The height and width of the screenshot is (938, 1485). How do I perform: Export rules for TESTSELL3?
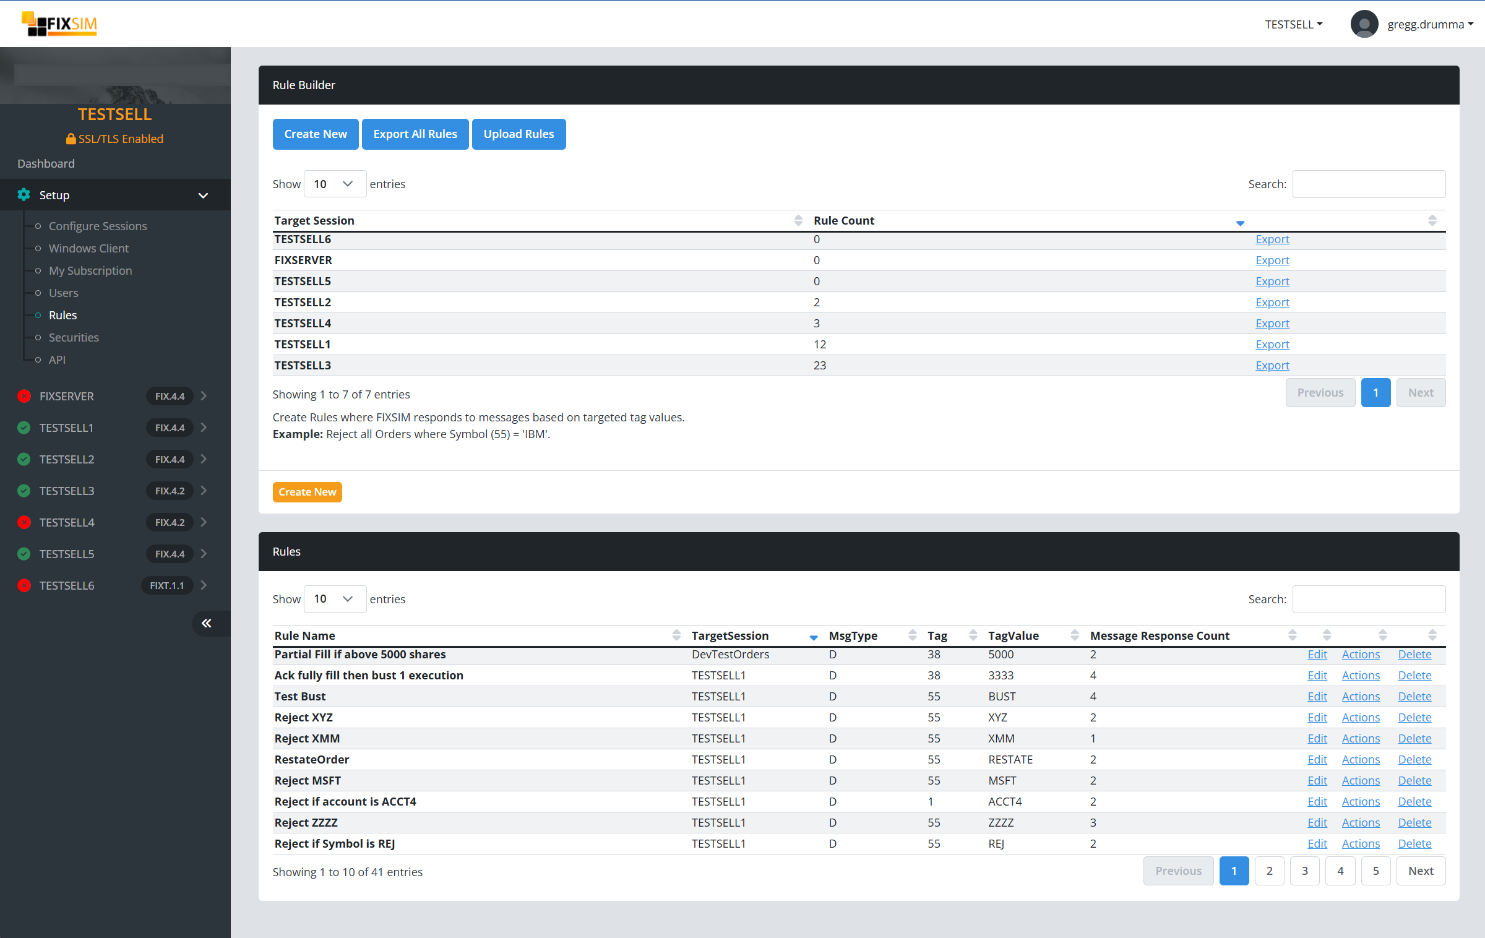[1272, 365]
